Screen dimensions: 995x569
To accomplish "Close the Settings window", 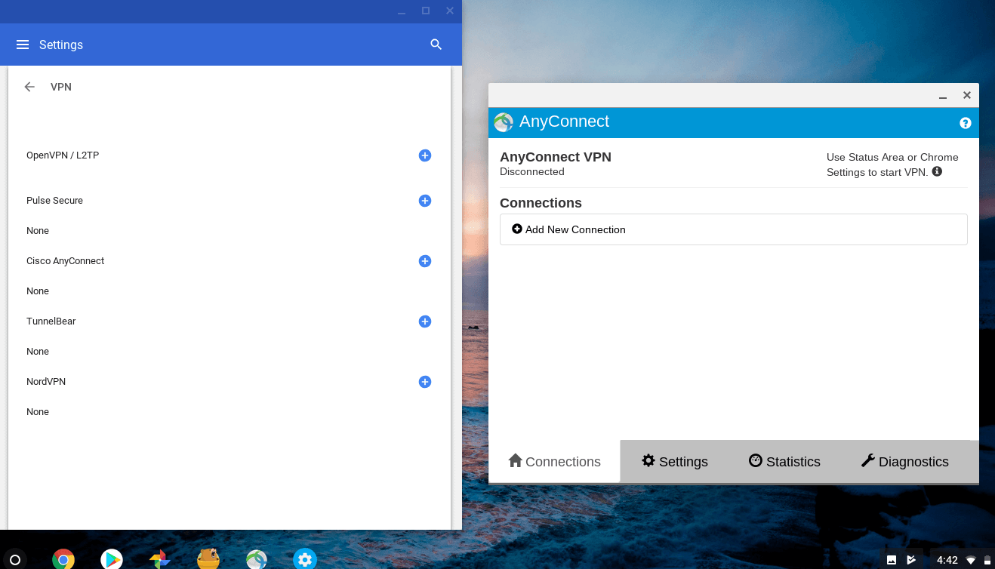I will pyautogui.click(x=450, y=11).
